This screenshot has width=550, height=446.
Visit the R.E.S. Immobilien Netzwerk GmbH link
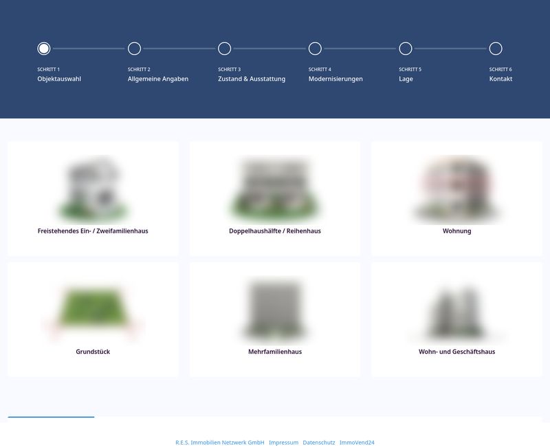(x=220, y=443)
